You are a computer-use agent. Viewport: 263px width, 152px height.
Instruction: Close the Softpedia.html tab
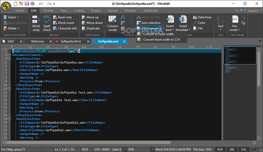(x=88, y=41)
